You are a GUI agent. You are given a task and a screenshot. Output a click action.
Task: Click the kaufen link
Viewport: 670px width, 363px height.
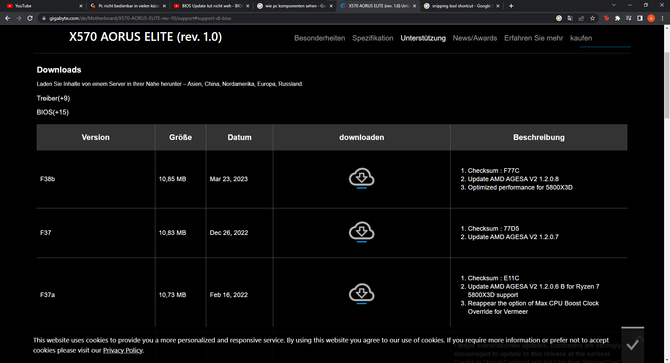coord(581,38)
